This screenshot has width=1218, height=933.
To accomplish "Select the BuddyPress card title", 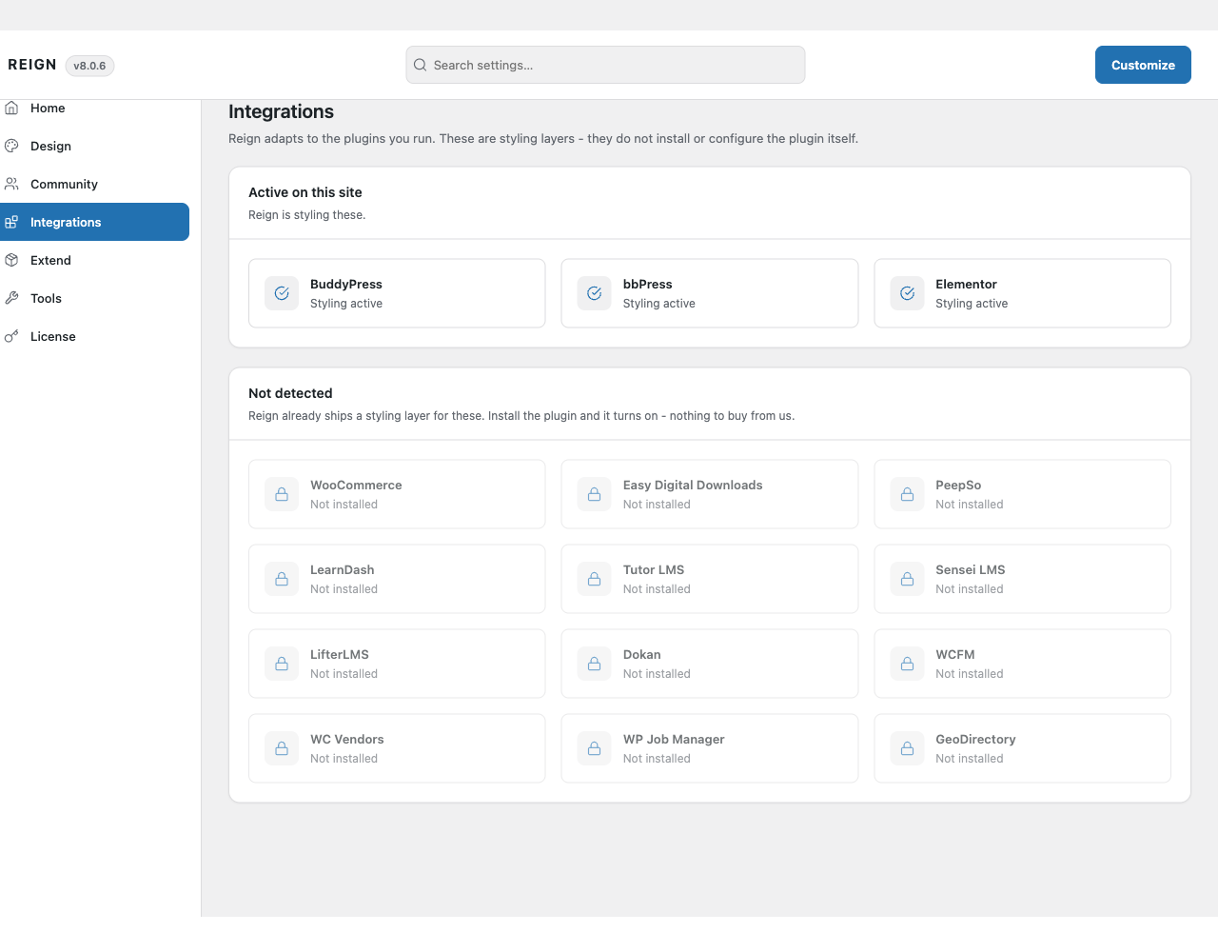I will tap(346, 284).
